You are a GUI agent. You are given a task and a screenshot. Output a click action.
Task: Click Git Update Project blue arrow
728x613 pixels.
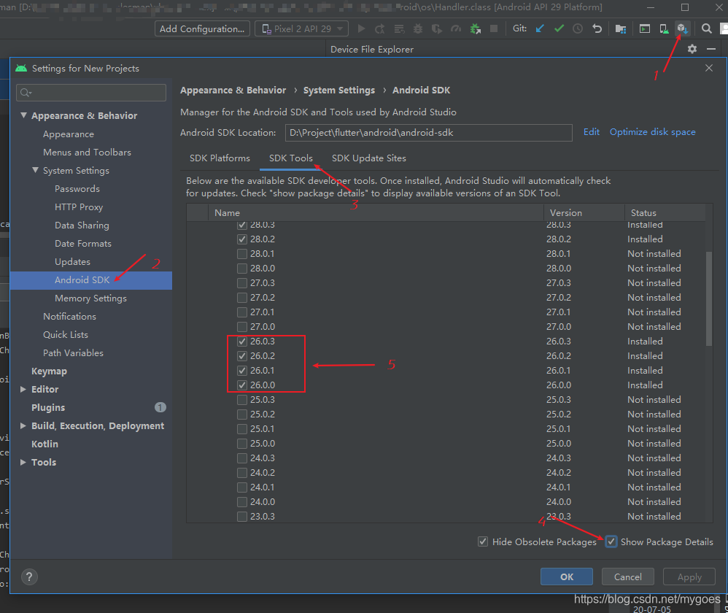[x=540, y=28]
